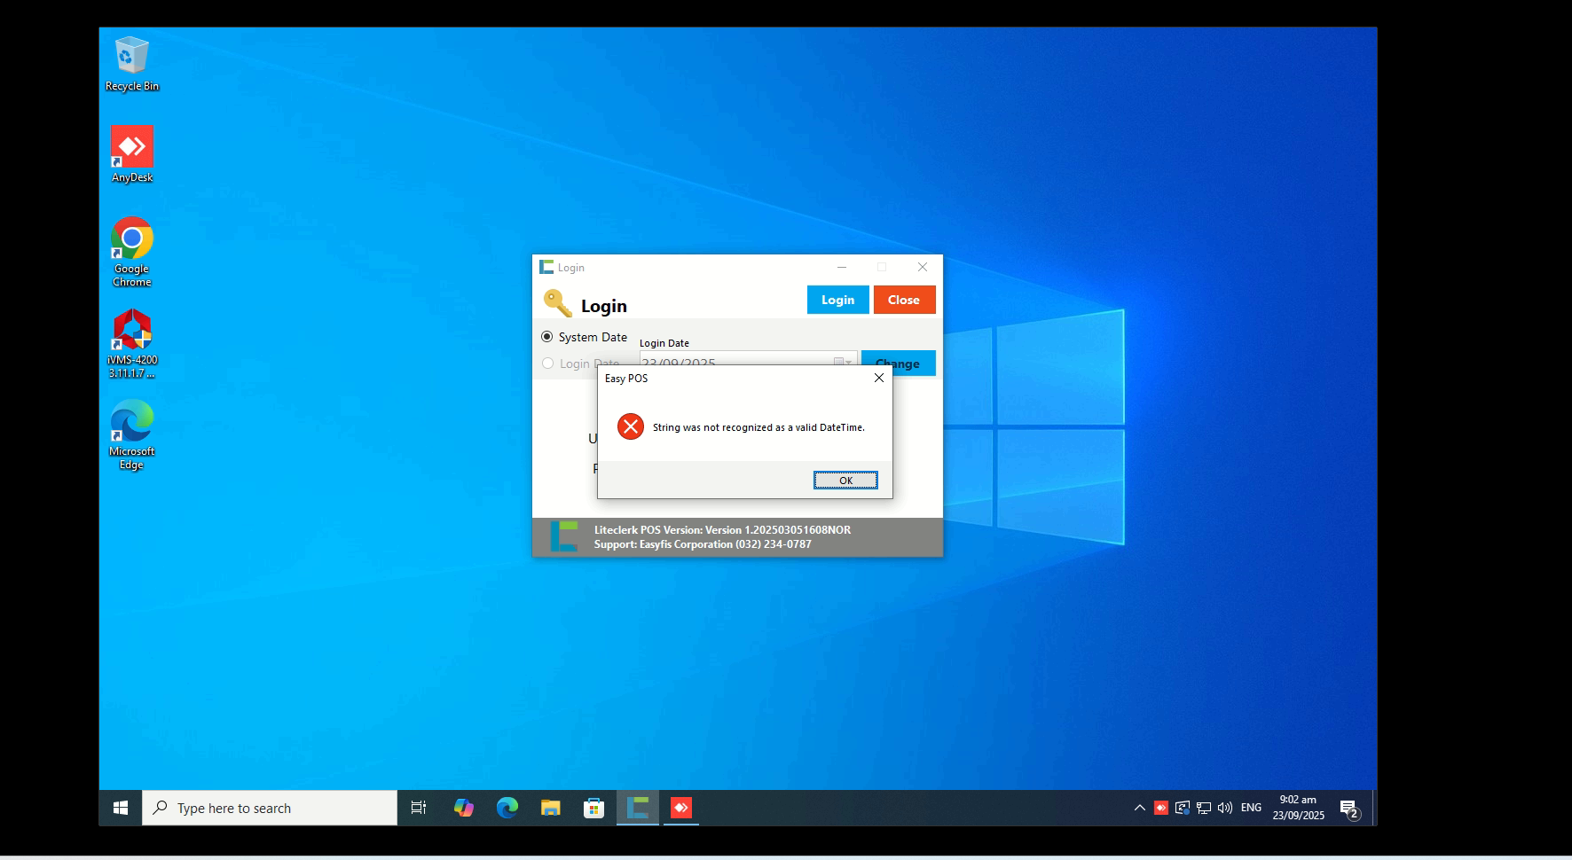Show hidden system tray icons
The image size is (1572, 860).
[x=1139, y=808]
